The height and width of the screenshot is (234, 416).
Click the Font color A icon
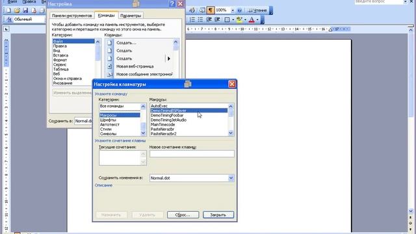[x=252, y=19]
